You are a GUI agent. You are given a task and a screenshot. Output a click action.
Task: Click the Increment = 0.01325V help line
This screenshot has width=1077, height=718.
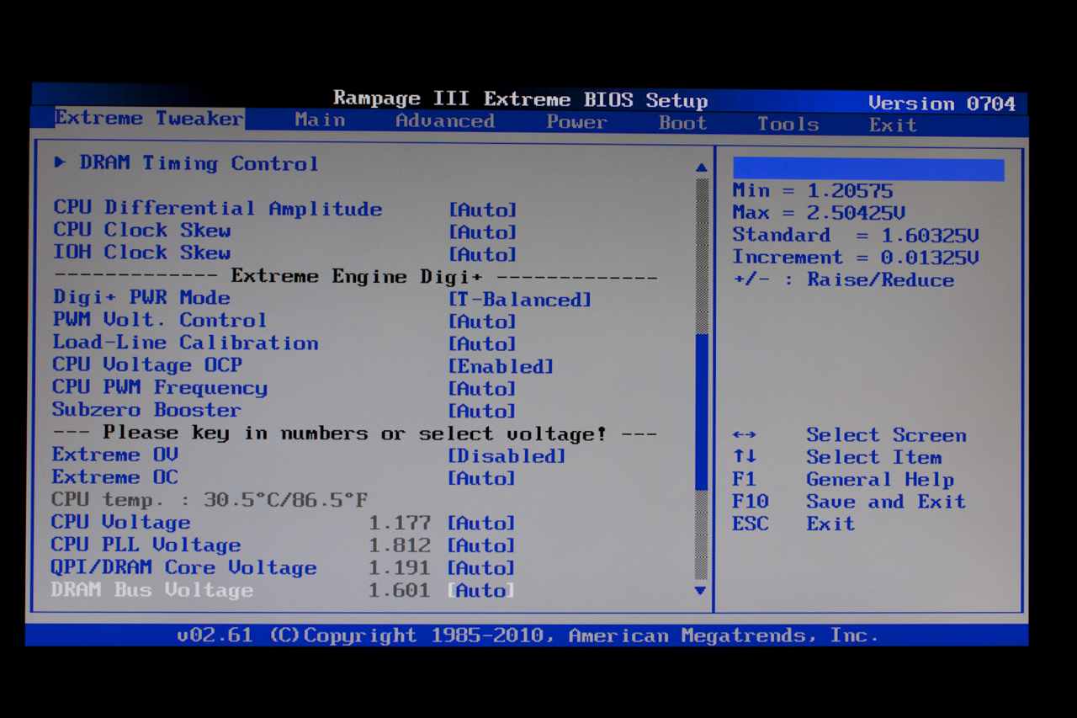tap(856, 258)
